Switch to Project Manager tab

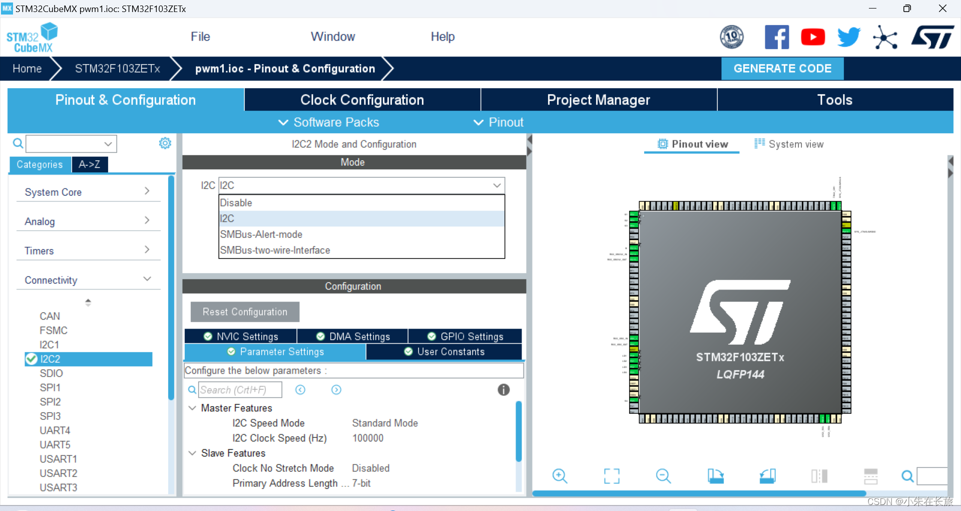pyautogui.click(x=599, y=100)
